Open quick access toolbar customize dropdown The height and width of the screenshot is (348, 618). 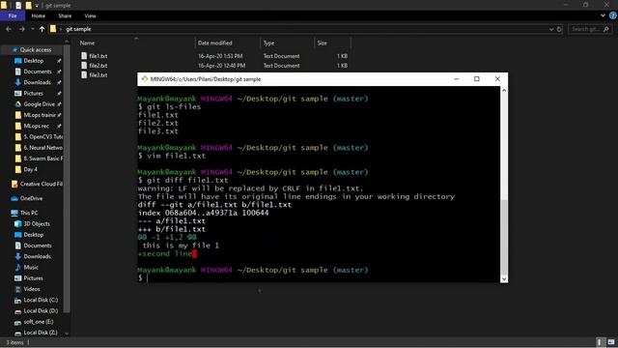(37, 6)
